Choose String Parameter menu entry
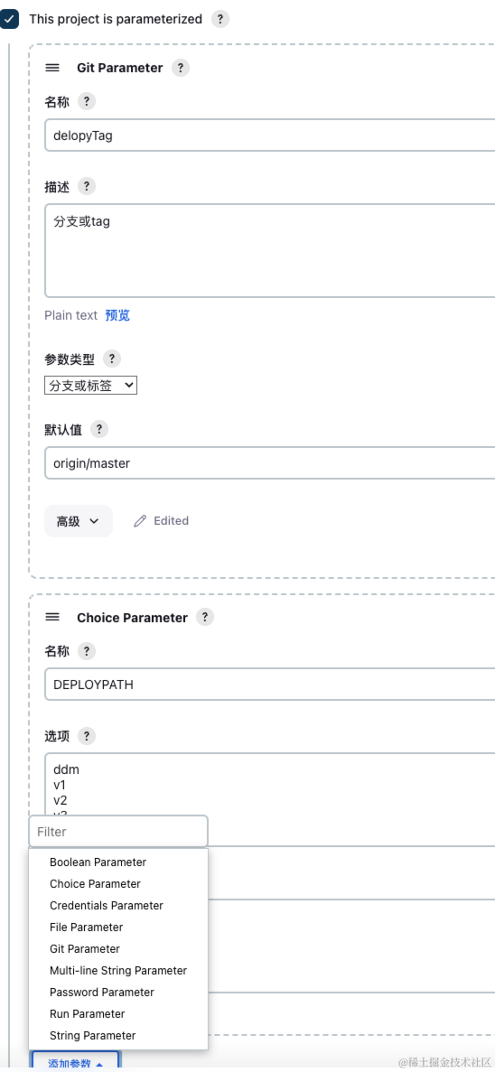Viewport: 495px width, 1072px height. (x=93, y=1035)
